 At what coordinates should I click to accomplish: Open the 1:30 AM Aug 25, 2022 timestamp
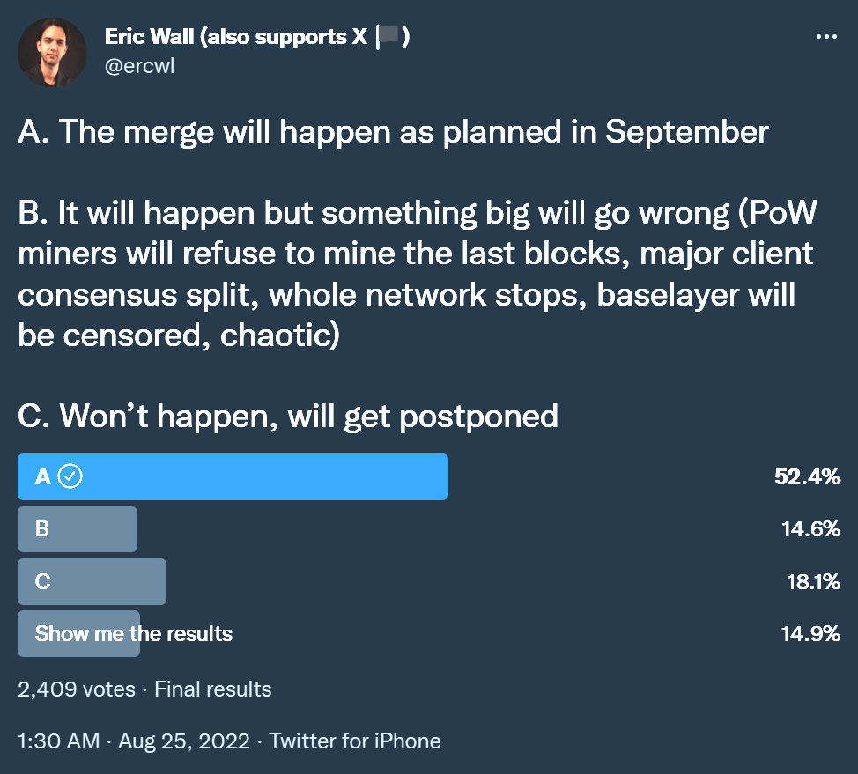132,741
